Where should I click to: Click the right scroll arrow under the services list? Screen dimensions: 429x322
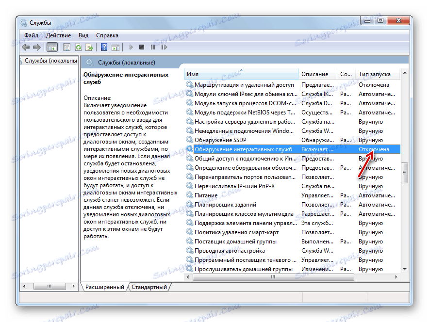tap(396, 277)
